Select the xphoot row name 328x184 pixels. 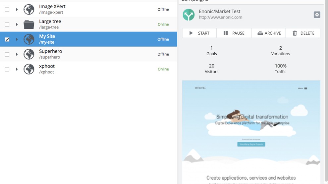click(47, 66)
